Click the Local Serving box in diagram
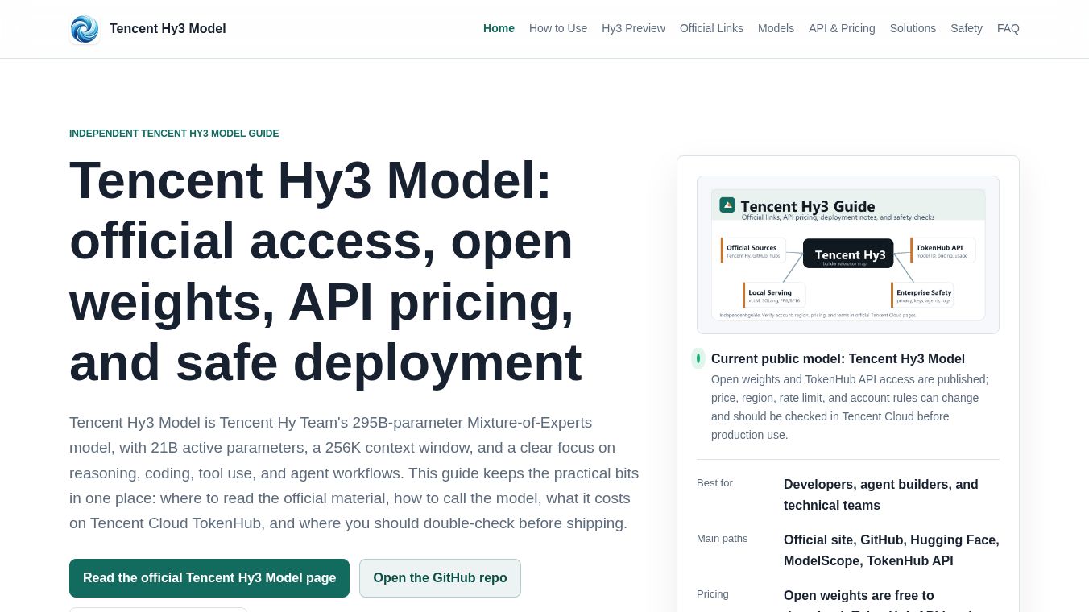 (773, 295)
